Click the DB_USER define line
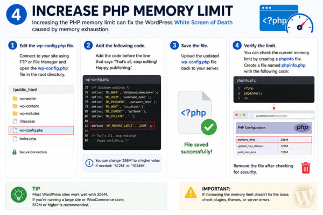Screen dimensions: 323x215 click(121, 97)
